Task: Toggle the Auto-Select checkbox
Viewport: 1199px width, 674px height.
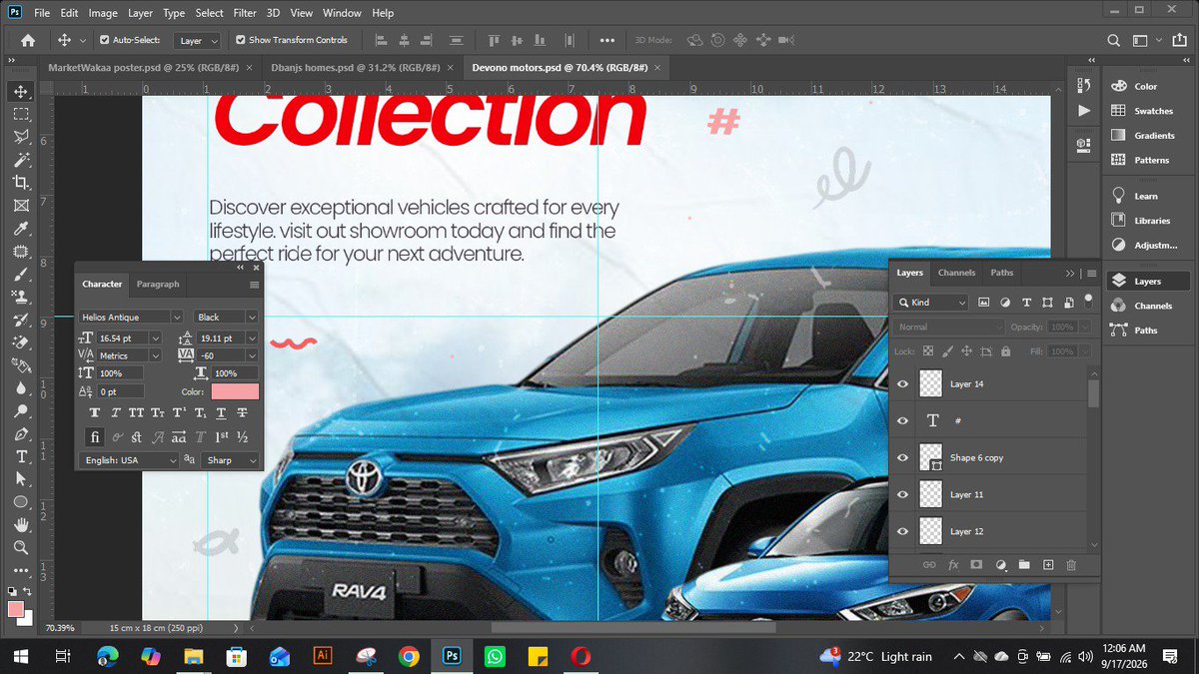Action: point(104,40)
